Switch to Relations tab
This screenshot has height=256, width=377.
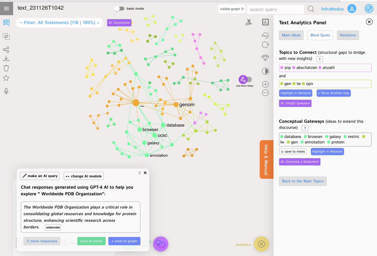coord(348,35)
